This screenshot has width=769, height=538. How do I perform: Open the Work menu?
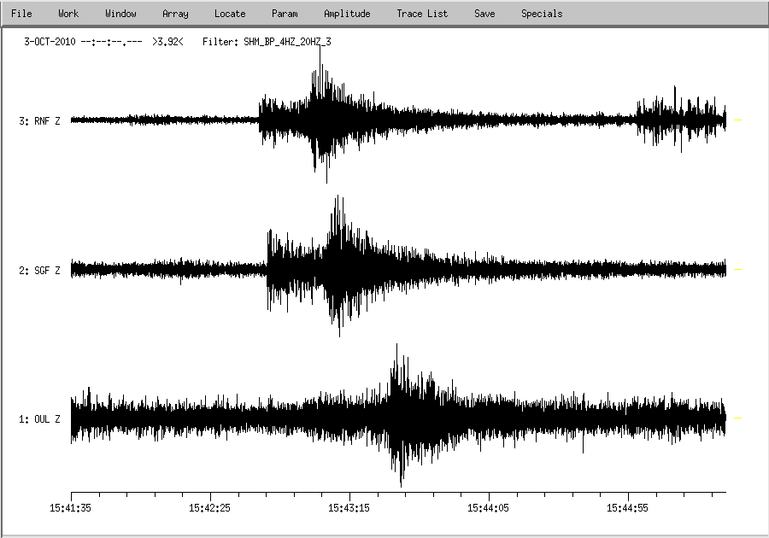tap(68, 14)
